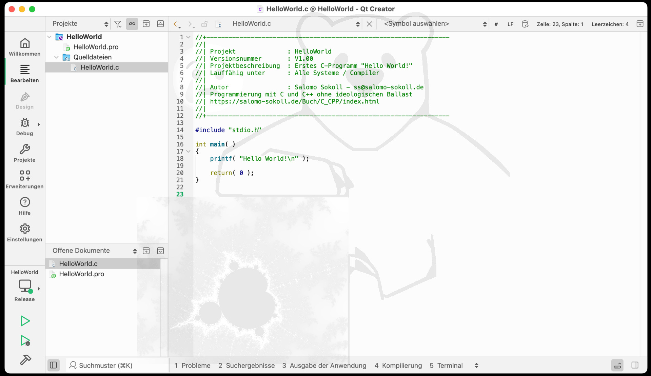Click on the printf statement line
This screenshot has width=651, height=376.
pyautogui.click(x=259, y=158)
